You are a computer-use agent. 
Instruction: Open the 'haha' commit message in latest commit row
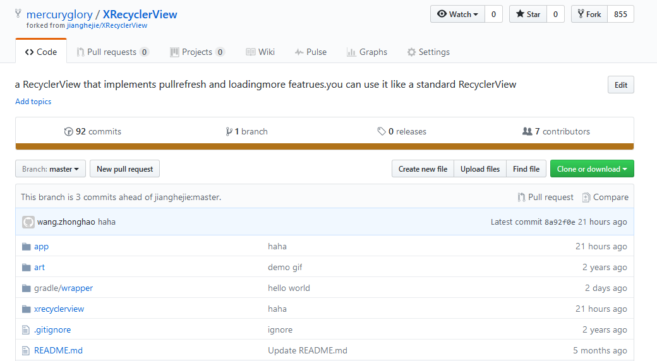click(x=106, y=222)
